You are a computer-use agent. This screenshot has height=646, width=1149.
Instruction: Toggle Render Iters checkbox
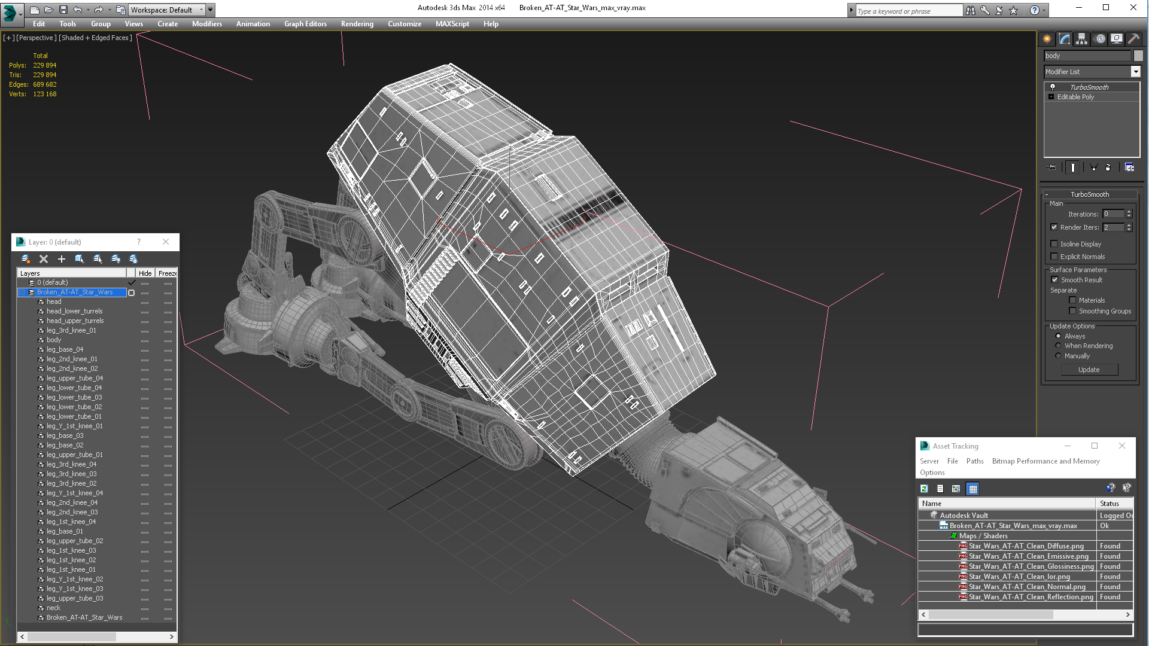[1054, 227]
